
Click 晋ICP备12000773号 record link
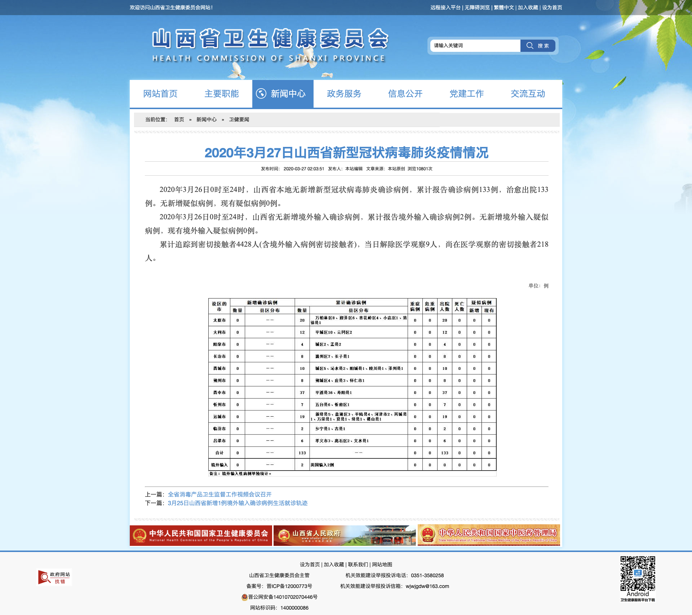click(289, 586)
